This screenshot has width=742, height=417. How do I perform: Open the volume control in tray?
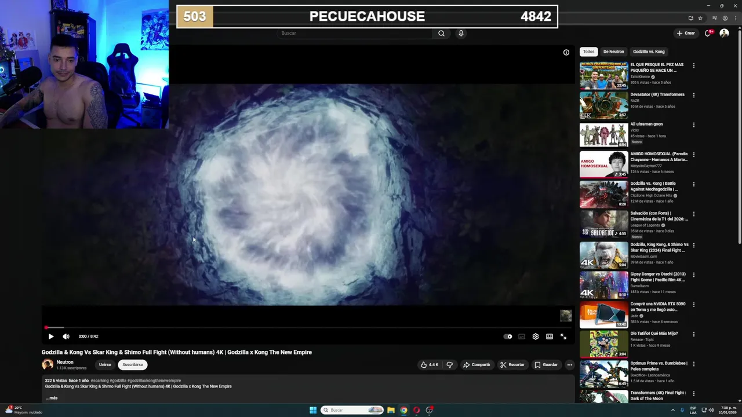click(711, 410)
